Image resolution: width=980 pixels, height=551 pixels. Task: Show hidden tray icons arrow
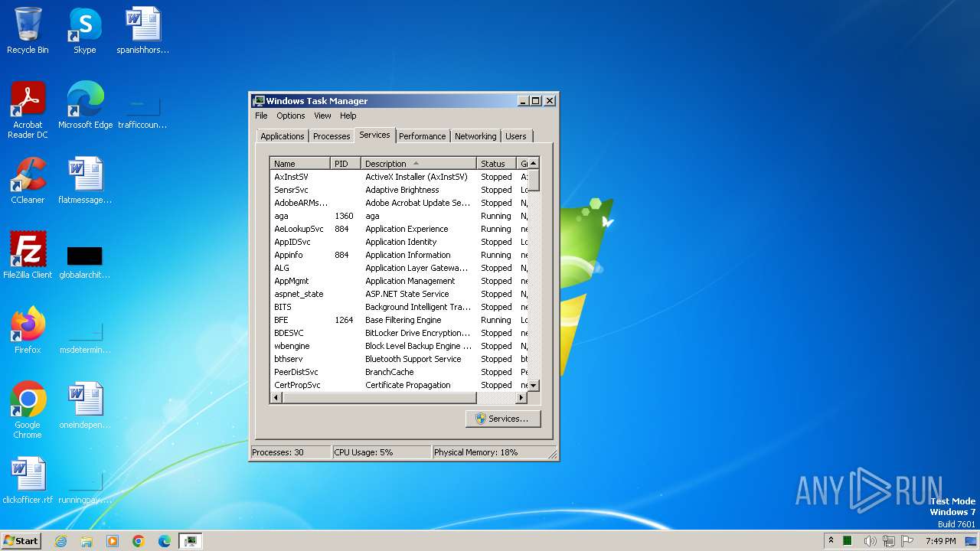coord(831,541)
